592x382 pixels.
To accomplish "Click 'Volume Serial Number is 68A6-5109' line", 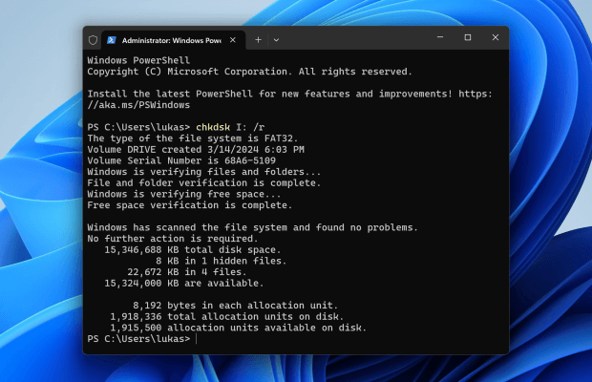I will click(181, 160).
